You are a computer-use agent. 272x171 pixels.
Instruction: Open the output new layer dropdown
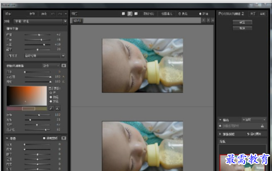click(x=254, y=120)
